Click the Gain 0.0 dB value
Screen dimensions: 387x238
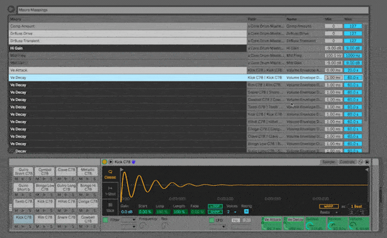127,211
